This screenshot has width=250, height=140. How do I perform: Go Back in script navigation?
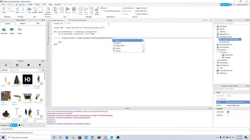coord(18,9)
